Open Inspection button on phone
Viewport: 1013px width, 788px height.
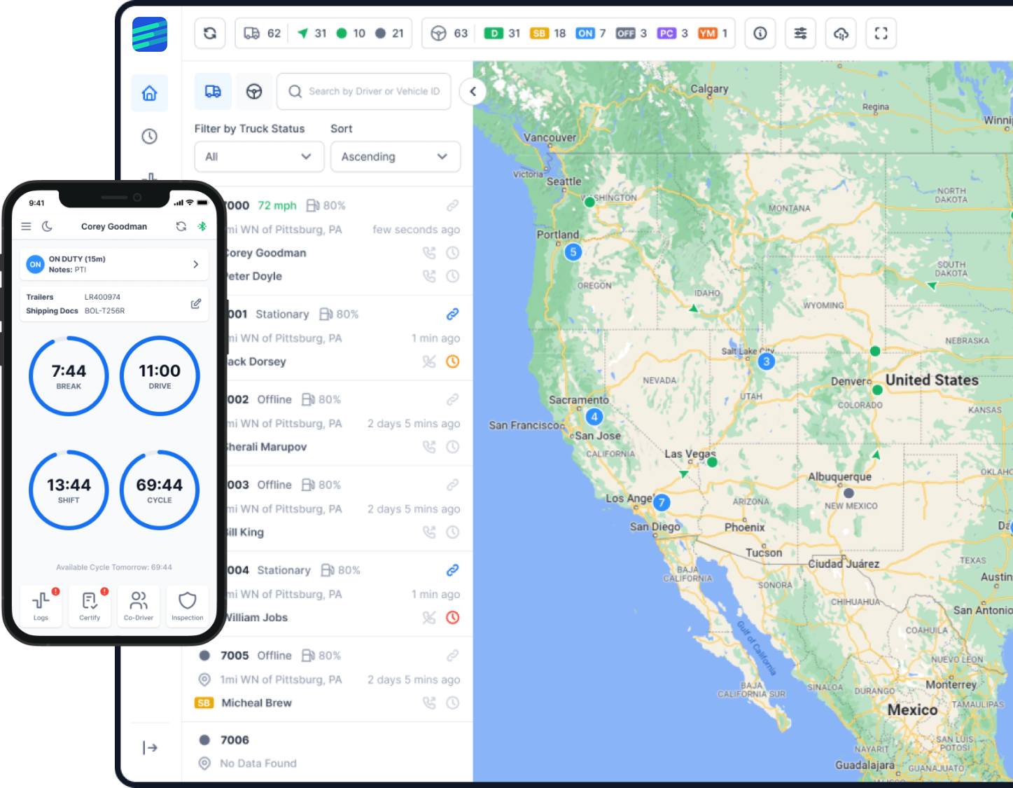(x=188, y=606)
